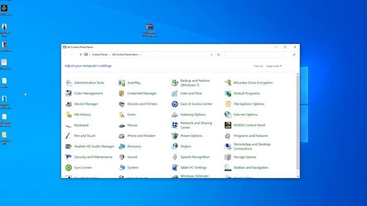
Task: Maximize the All Control Panel Items window
Action: [285, 47]
